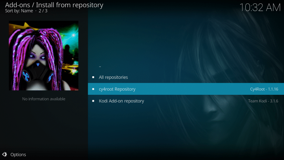Screen dimensions: 284x160
Task: Open the Options label in bottom corner
Action: [18, 155]
